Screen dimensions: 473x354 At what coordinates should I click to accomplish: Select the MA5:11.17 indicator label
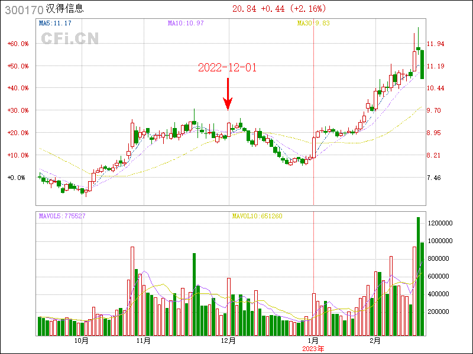pyautogui.click(x=55, y=23)
